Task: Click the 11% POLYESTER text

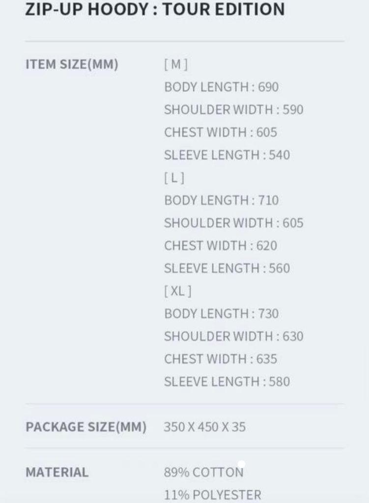Action: (x=212, y=495)
